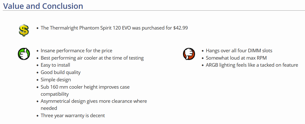Click the "Simple design" bullet

point(56,80)
